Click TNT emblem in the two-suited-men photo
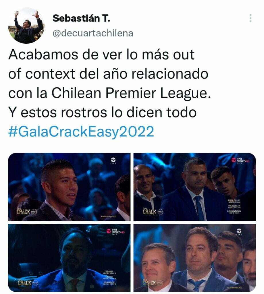The height and width of the screenshot is (294, 264). 239,232
